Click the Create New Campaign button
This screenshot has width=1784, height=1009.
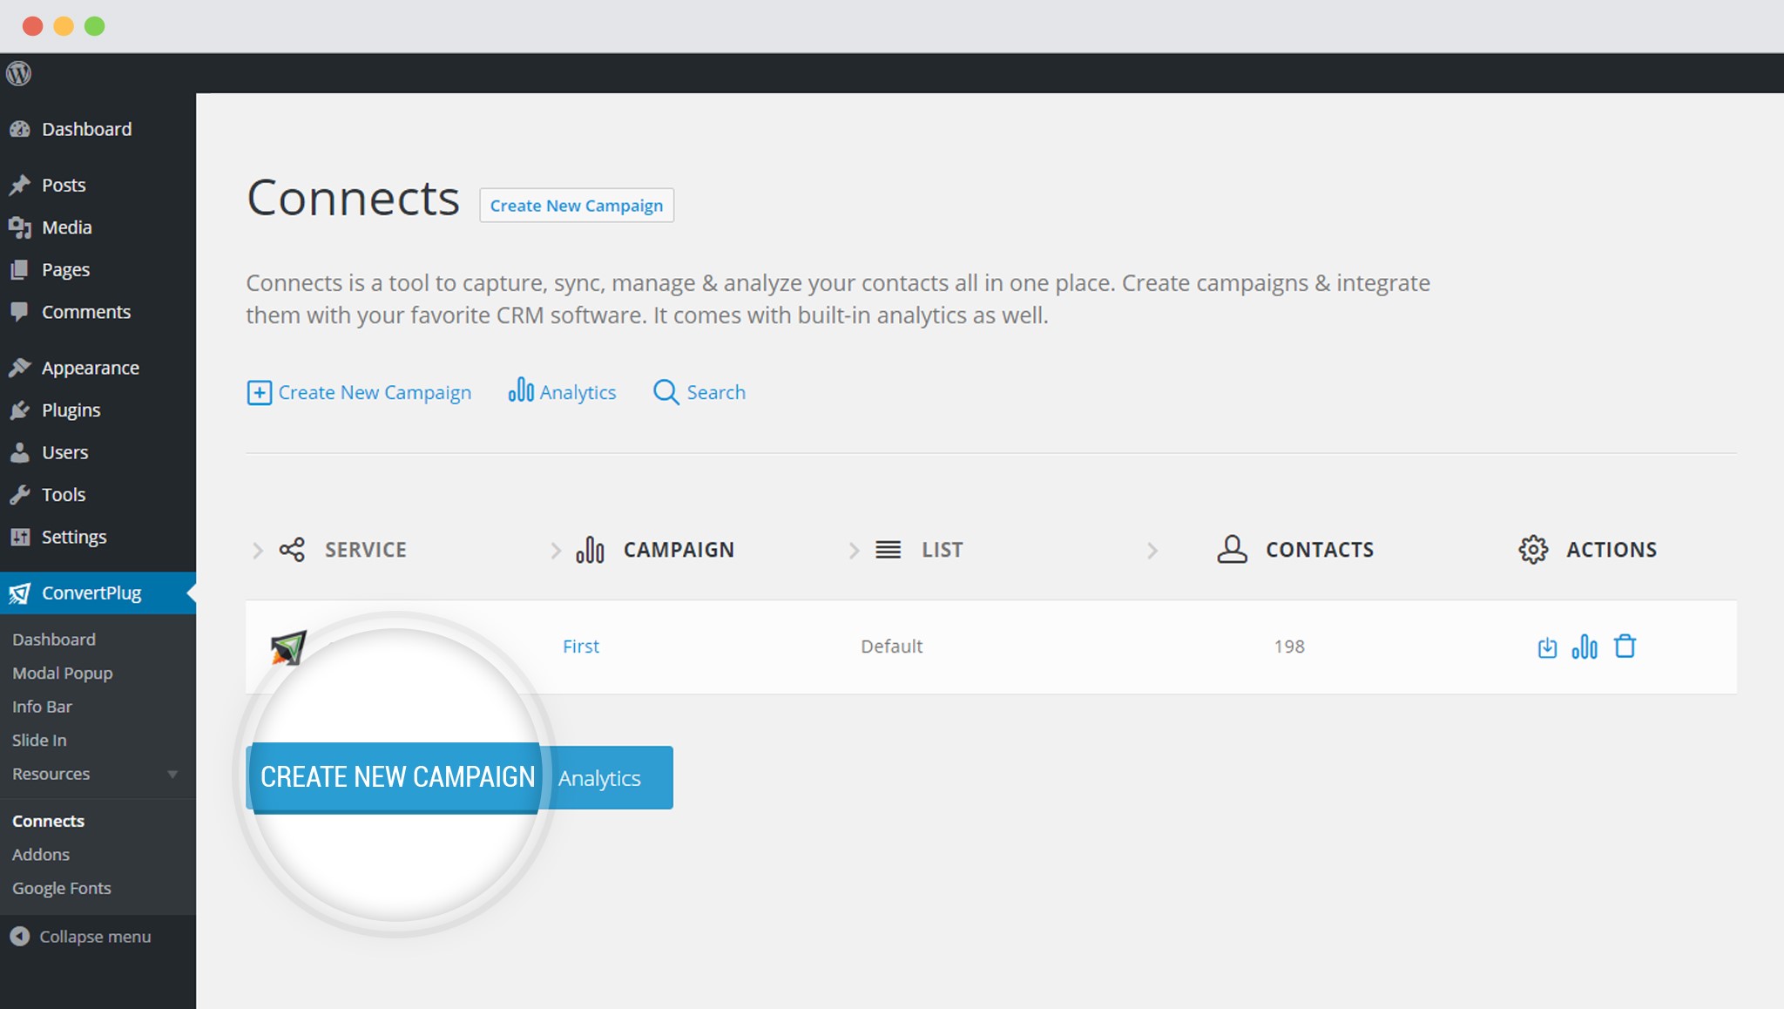point(395,776)
